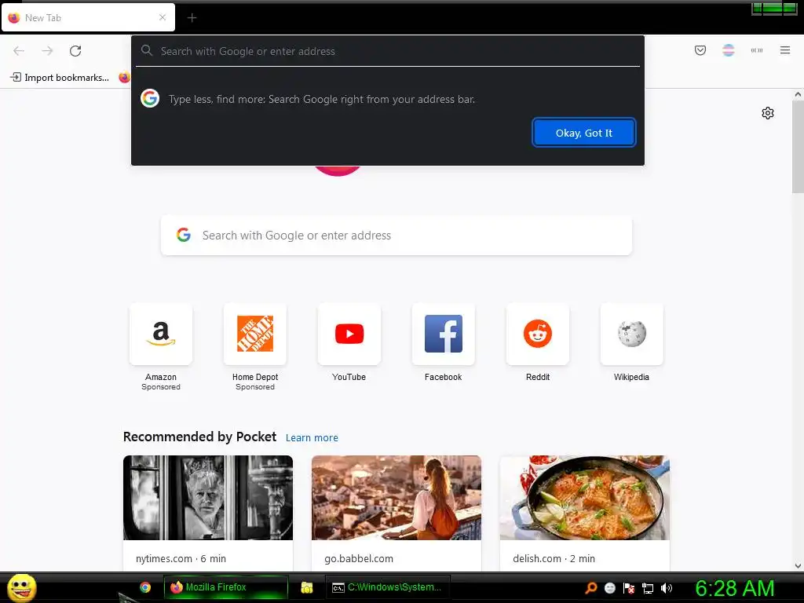Image resolution: width=804 pixels, height=603 pixels.
Task: Click the go.babbel.com source label
Action: [359, 558]
